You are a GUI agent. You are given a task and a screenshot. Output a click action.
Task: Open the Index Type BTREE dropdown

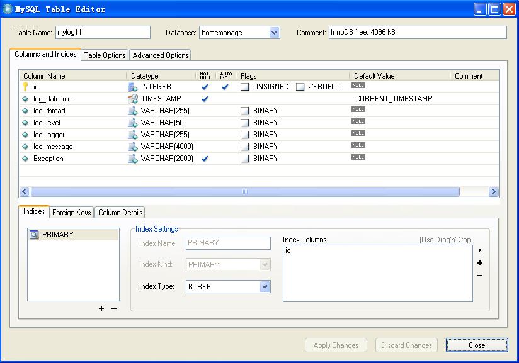point(265,287)
